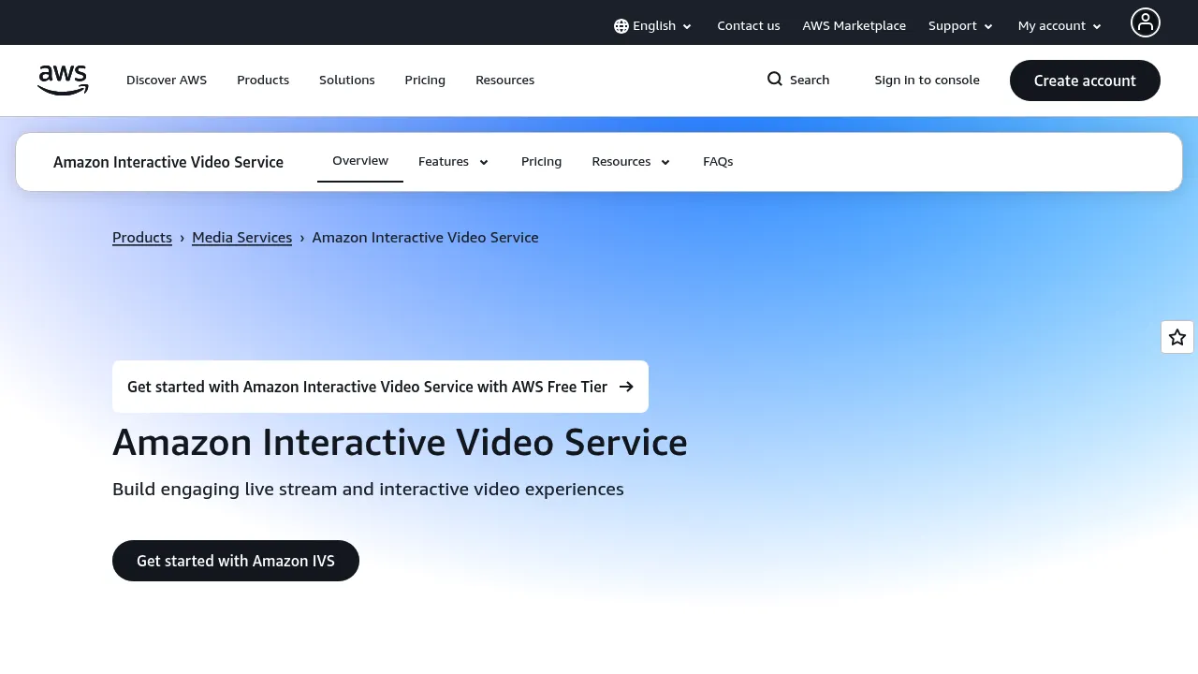This screenshot has height=674, width=1198.
Task: Click the Create account button
Action: coord(1085,81)
